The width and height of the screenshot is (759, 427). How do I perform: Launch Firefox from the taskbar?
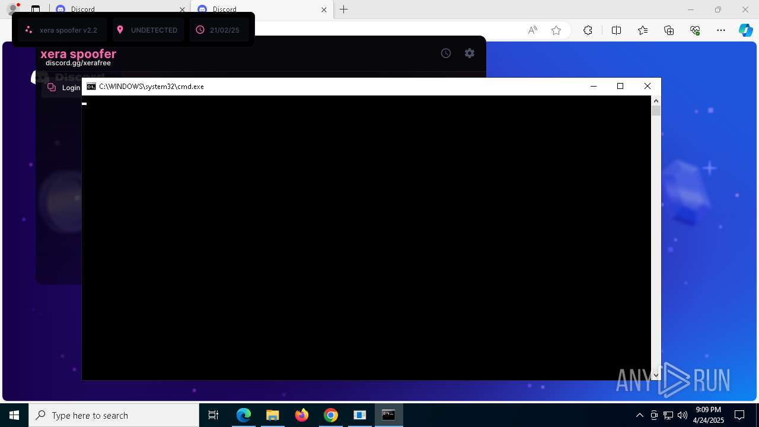tap(302, 415)
